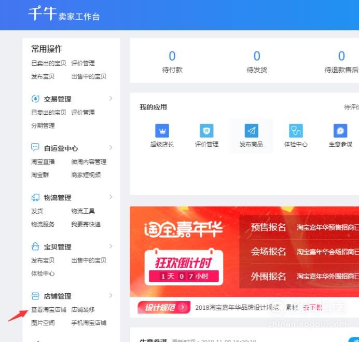The width and height of the screenshot is (359, 342).
Task: Click the 常用操作 heading
Action: [47, 49]
